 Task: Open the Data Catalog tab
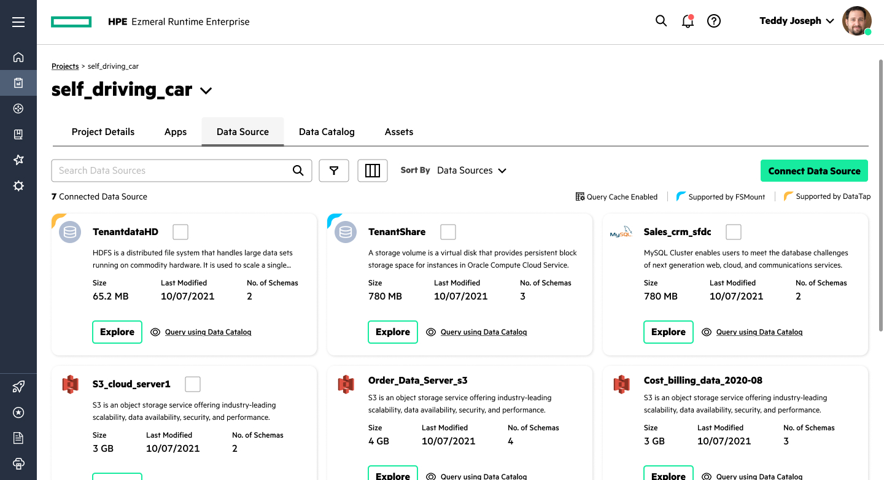click(x=327, y=132)
